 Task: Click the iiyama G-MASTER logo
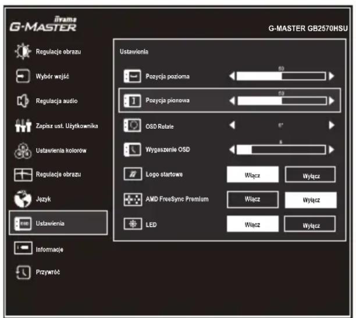(x=43, y=24)
